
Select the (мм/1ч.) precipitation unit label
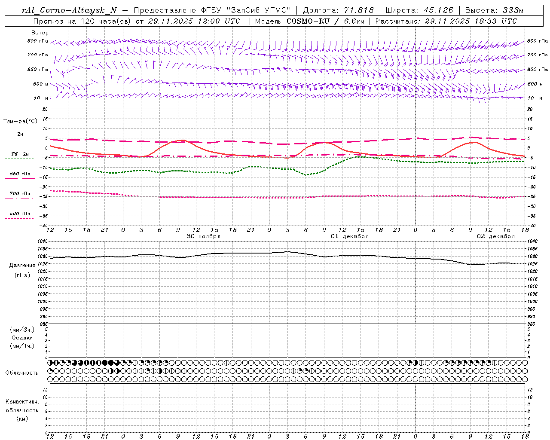[22, 346]
